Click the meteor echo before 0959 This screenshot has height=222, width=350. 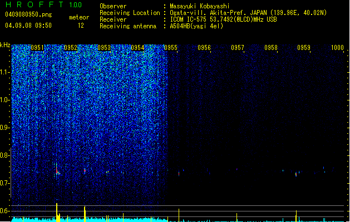(x=296, y=174)
